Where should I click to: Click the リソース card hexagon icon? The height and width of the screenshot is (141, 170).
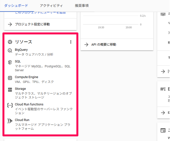[10, 42]
